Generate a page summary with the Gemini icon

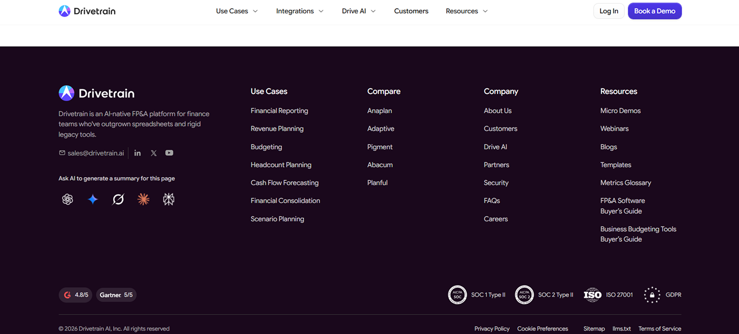tap(93, 199)
